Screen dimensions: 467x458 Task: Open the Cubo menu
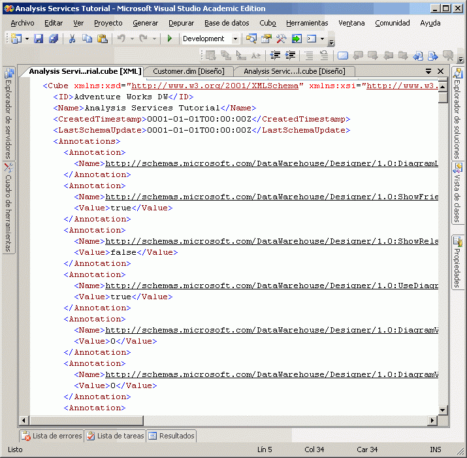[267, 23]
